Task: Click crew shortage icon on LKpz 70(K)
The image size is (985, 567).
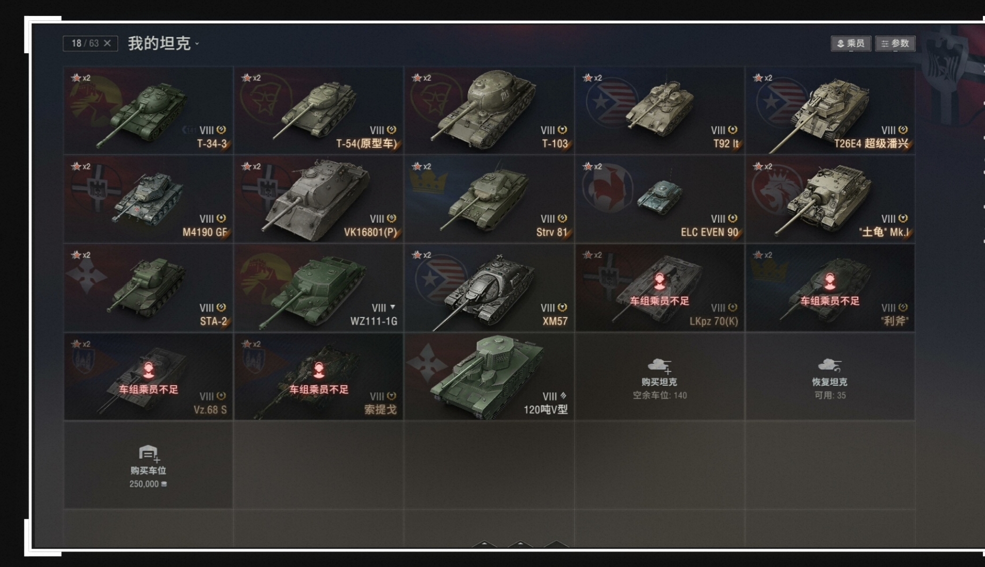Action: (x=660, y=282)
